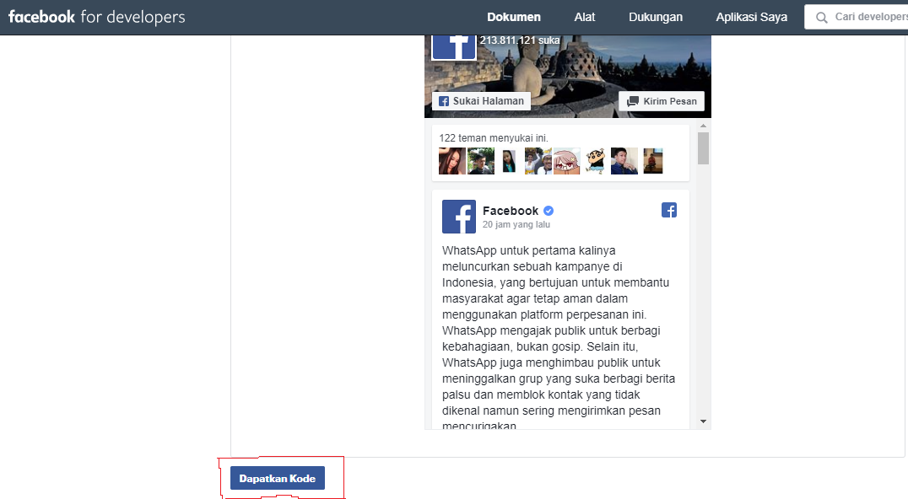Open the 20 jam yang lalu timestamp

click(x=516, y=224)
